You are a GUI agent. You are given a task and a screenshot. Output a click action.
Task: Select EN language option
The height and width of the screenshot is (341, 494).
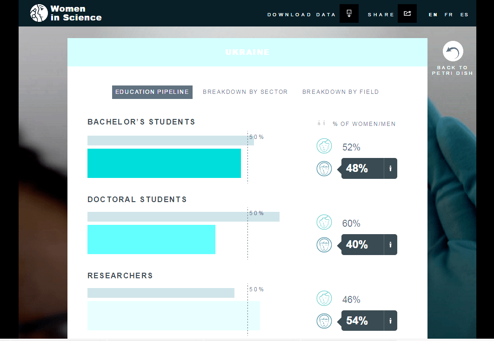click(x=433, y=14)
